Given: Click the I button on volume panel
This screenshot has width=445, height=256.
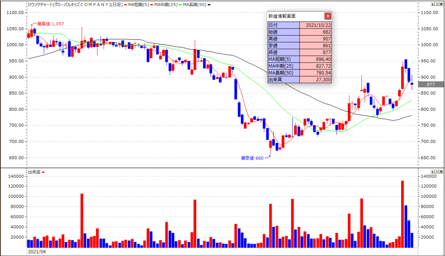Looking at the screenshot, I should pos(437,172).
